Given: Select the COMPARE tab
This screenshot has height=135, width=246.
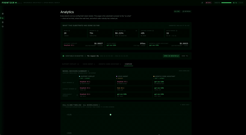Looking at the screenshot, I should [128, 64].
